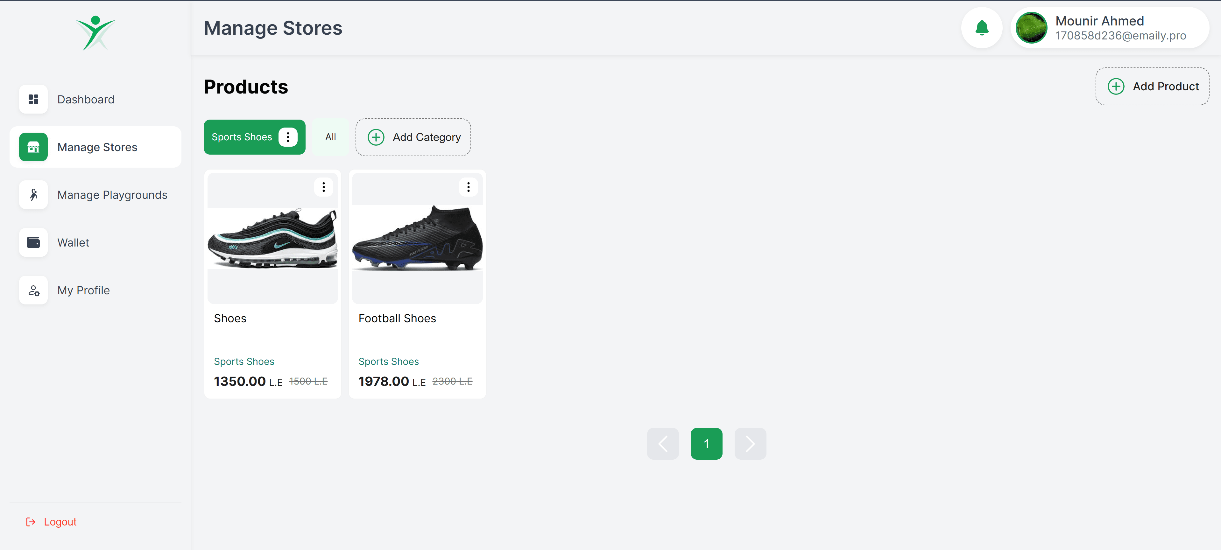Image resolution: width=1221 pixels, height=550 pixels.
Task: Click the Manage Playgrounds runner icon
Action: click(x=33, y=195)
